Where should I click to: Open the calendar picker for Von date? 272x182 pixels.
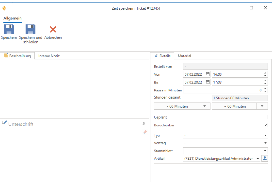tap(207, 74)
